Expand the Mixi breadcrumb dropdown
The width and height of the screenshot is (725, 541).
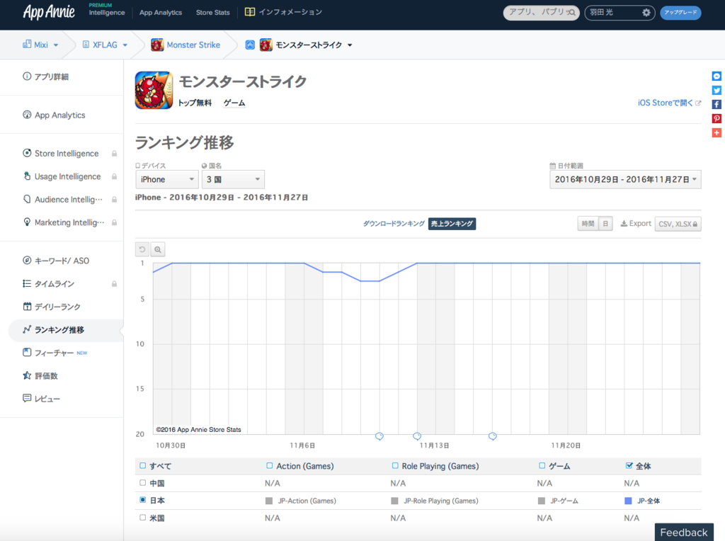pos(56,45)
